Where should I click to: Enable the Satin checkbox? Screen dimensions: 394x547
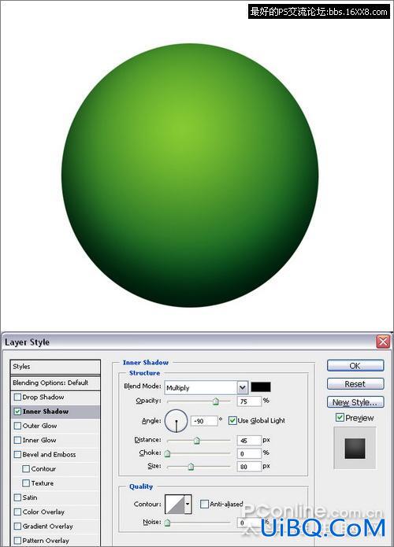tap(17, 497)
